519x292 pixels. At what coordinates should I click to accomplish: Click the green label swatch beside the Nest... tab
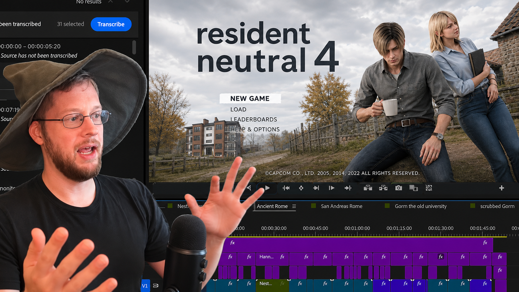tap(170, 206)
